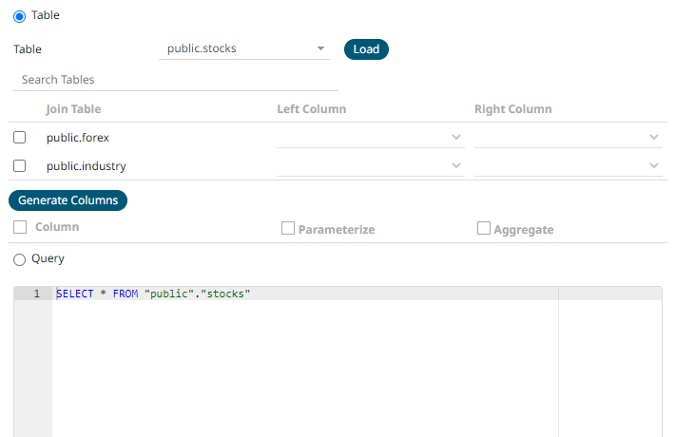Click the SELECT statement in SQL editor
675x437 pixels.
152,294
